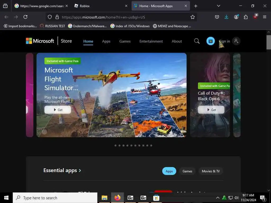Click the page vertical scrollbar thumb
This screenshot has height=203, width=271.
click(269, 42)
